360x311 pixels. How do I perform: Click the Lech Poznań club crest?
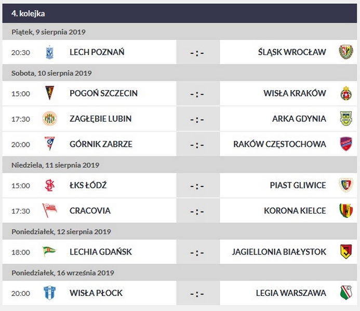point(49,52)
